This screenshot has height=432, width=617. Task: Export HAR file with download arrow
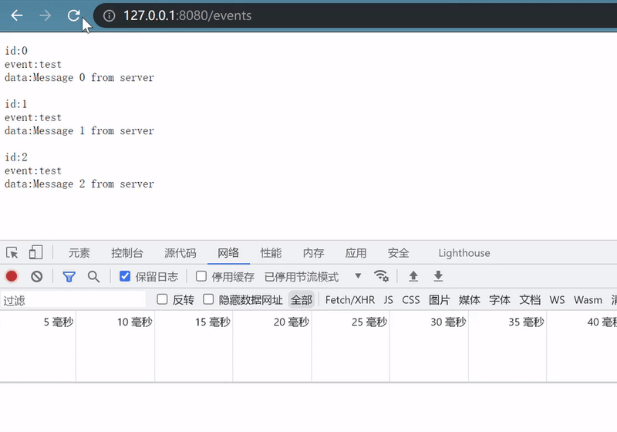click(x=438, y=276)
